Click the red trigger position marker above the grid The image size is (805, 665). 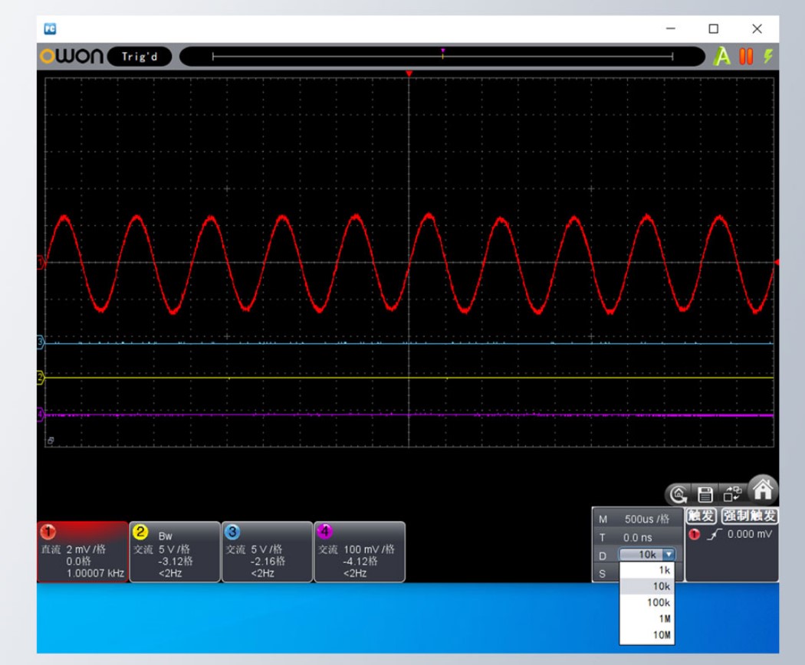409,74
